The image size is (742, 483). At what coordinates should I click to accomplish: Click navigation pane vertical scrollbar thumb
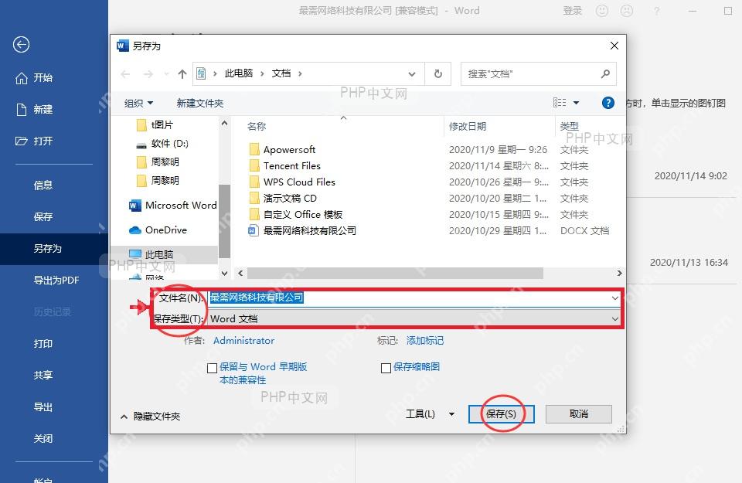[x=224, y=221]
